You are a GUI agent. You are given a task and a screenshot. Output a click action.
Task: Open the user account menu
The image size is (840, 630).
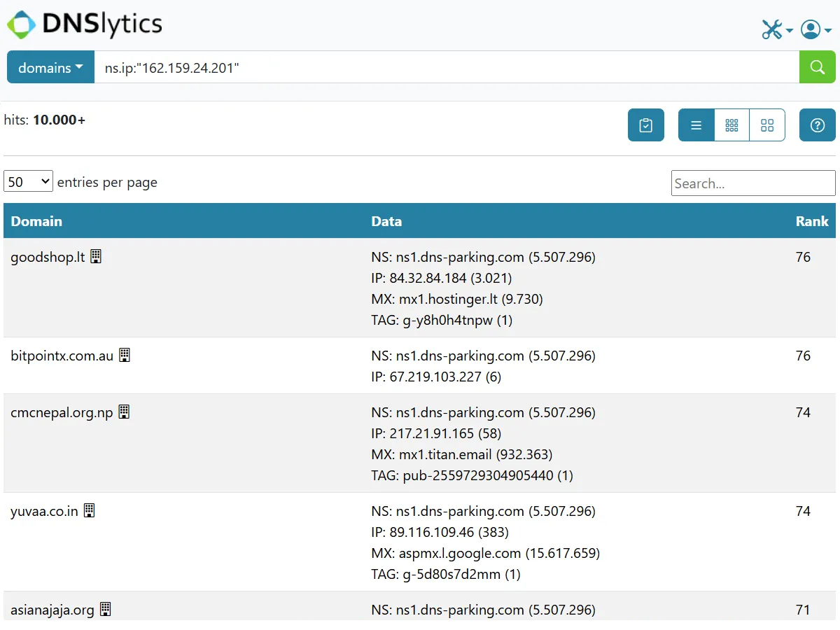[816, 29]
